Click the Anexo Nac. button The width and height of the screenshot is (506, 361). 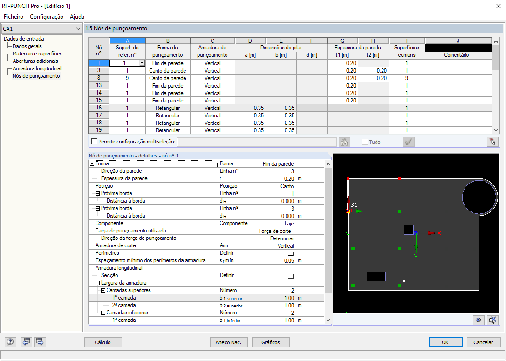[228, 342]
